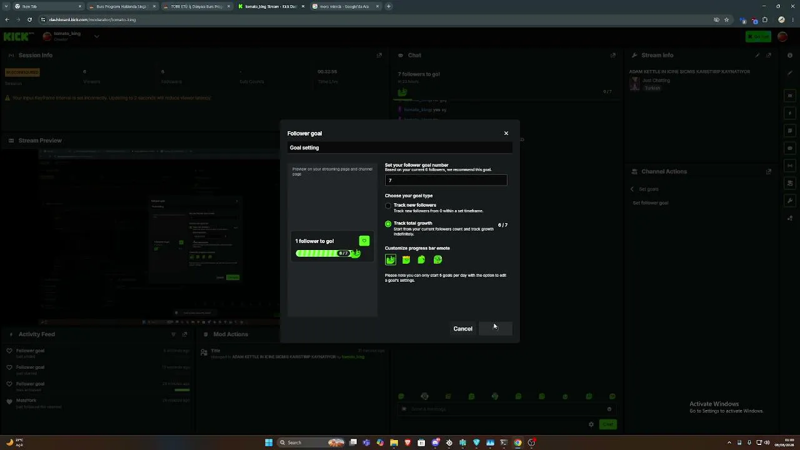Go back in browser history
Viewport: 800px width, 450px height.
tap(7, 19)
